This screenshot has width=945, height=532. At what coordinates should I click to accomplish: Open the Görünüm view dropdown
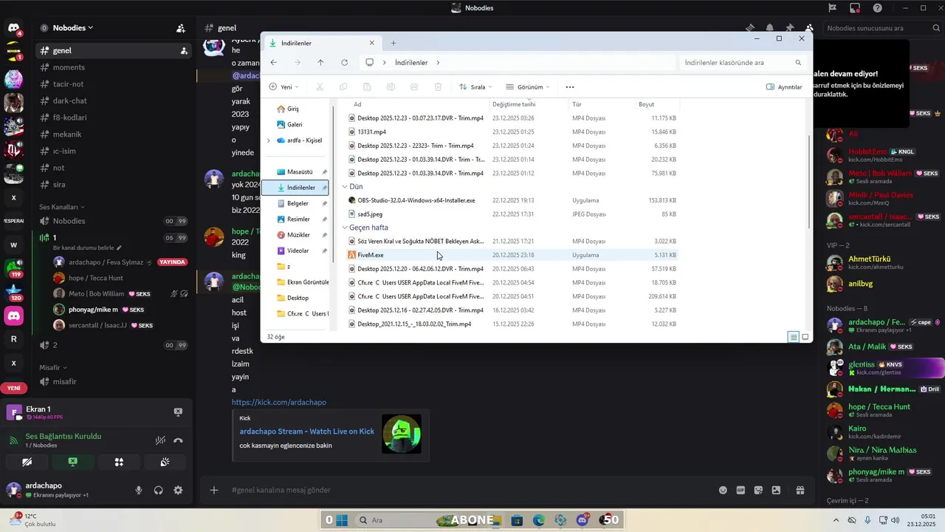point(527,87)
